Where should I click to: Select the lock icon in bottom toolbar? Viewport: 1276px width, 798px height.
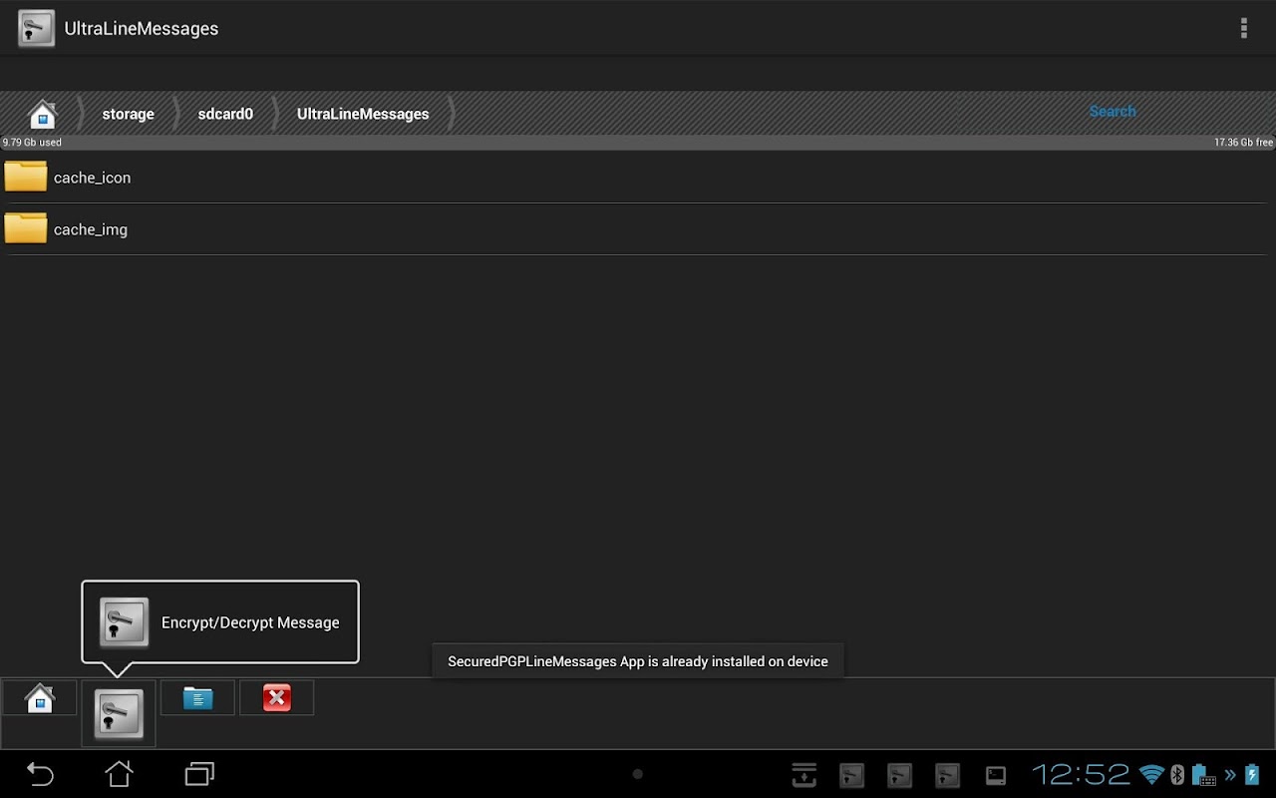point(119,713)
